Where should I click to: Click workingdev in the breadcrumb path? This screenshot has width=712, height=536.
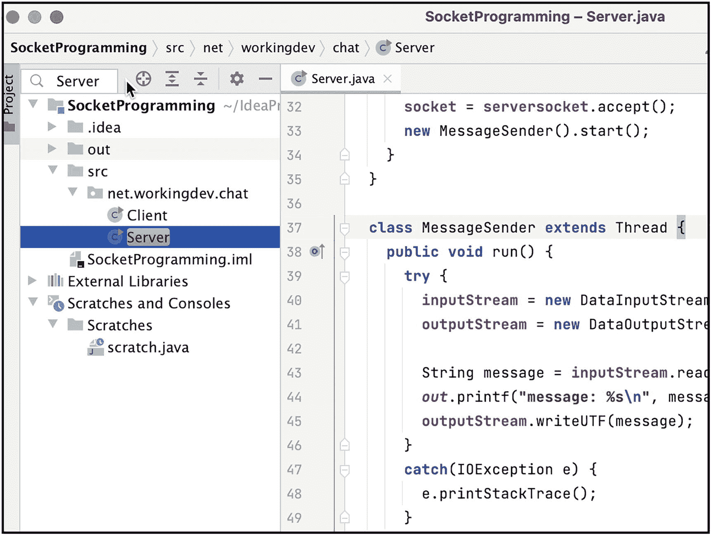point(278,48)
